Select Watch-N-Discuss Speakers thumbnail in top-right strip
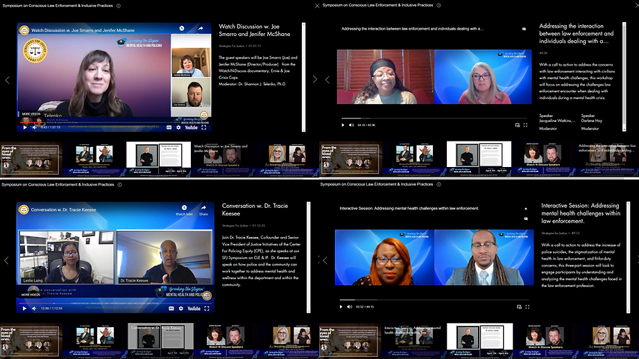The height and width of the screenshot is (359, 639). pyautogui.click(x=543, y=158)
